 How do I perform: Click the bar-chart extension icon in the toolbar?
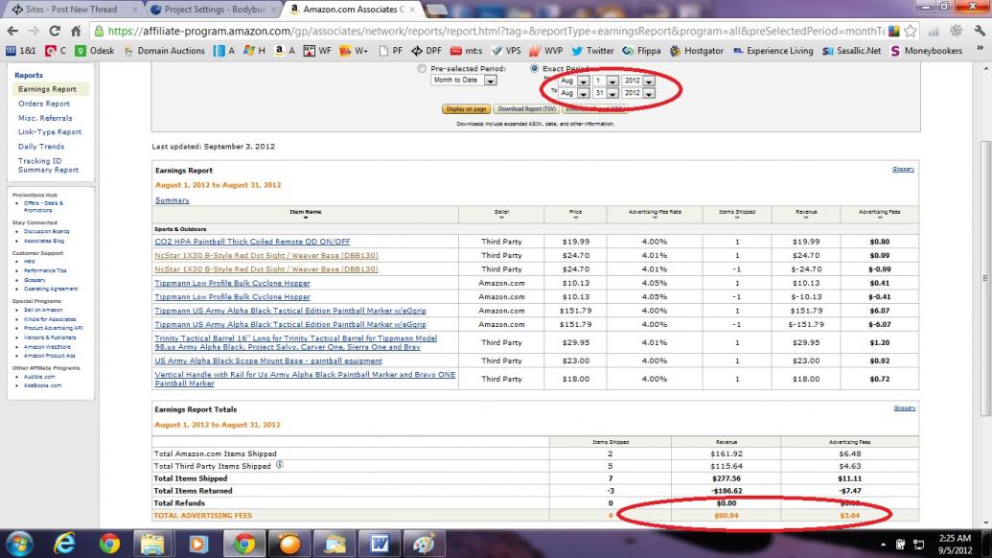point(934,31)
